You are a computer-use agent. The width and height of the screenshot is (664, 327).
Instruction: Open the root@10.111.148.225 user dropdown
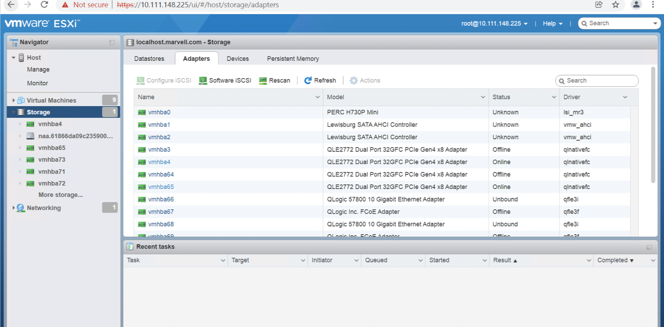(x=494, y=23)
